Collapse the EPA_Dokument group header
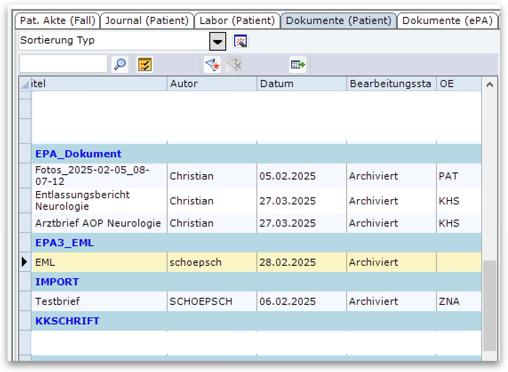 78,154
